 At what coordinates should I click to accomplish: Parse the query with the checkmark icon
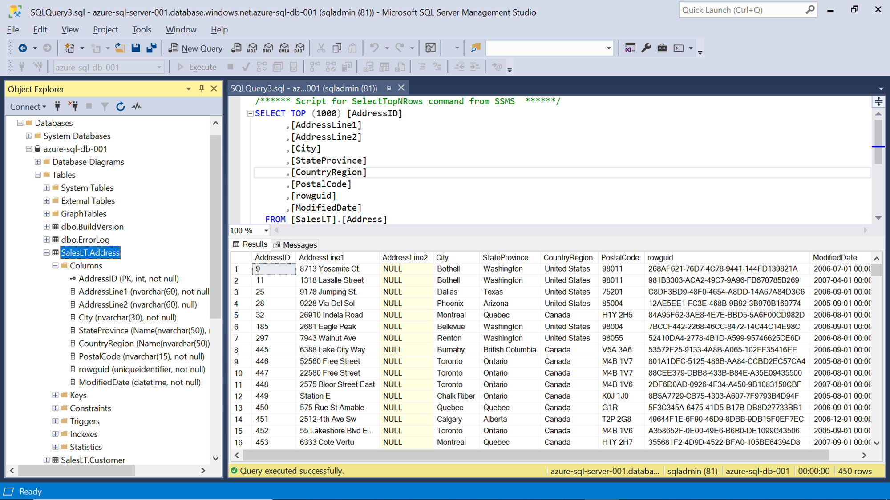point(246,67)
